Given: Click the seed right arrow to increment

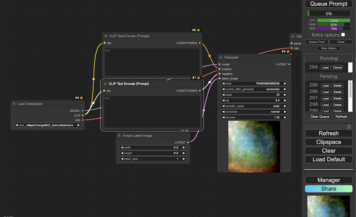Looking at the screenshot, I should pos(286,84).
